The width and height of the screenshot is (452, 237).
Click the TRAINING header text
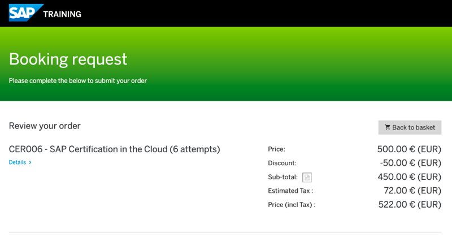[x=62, y=14]
